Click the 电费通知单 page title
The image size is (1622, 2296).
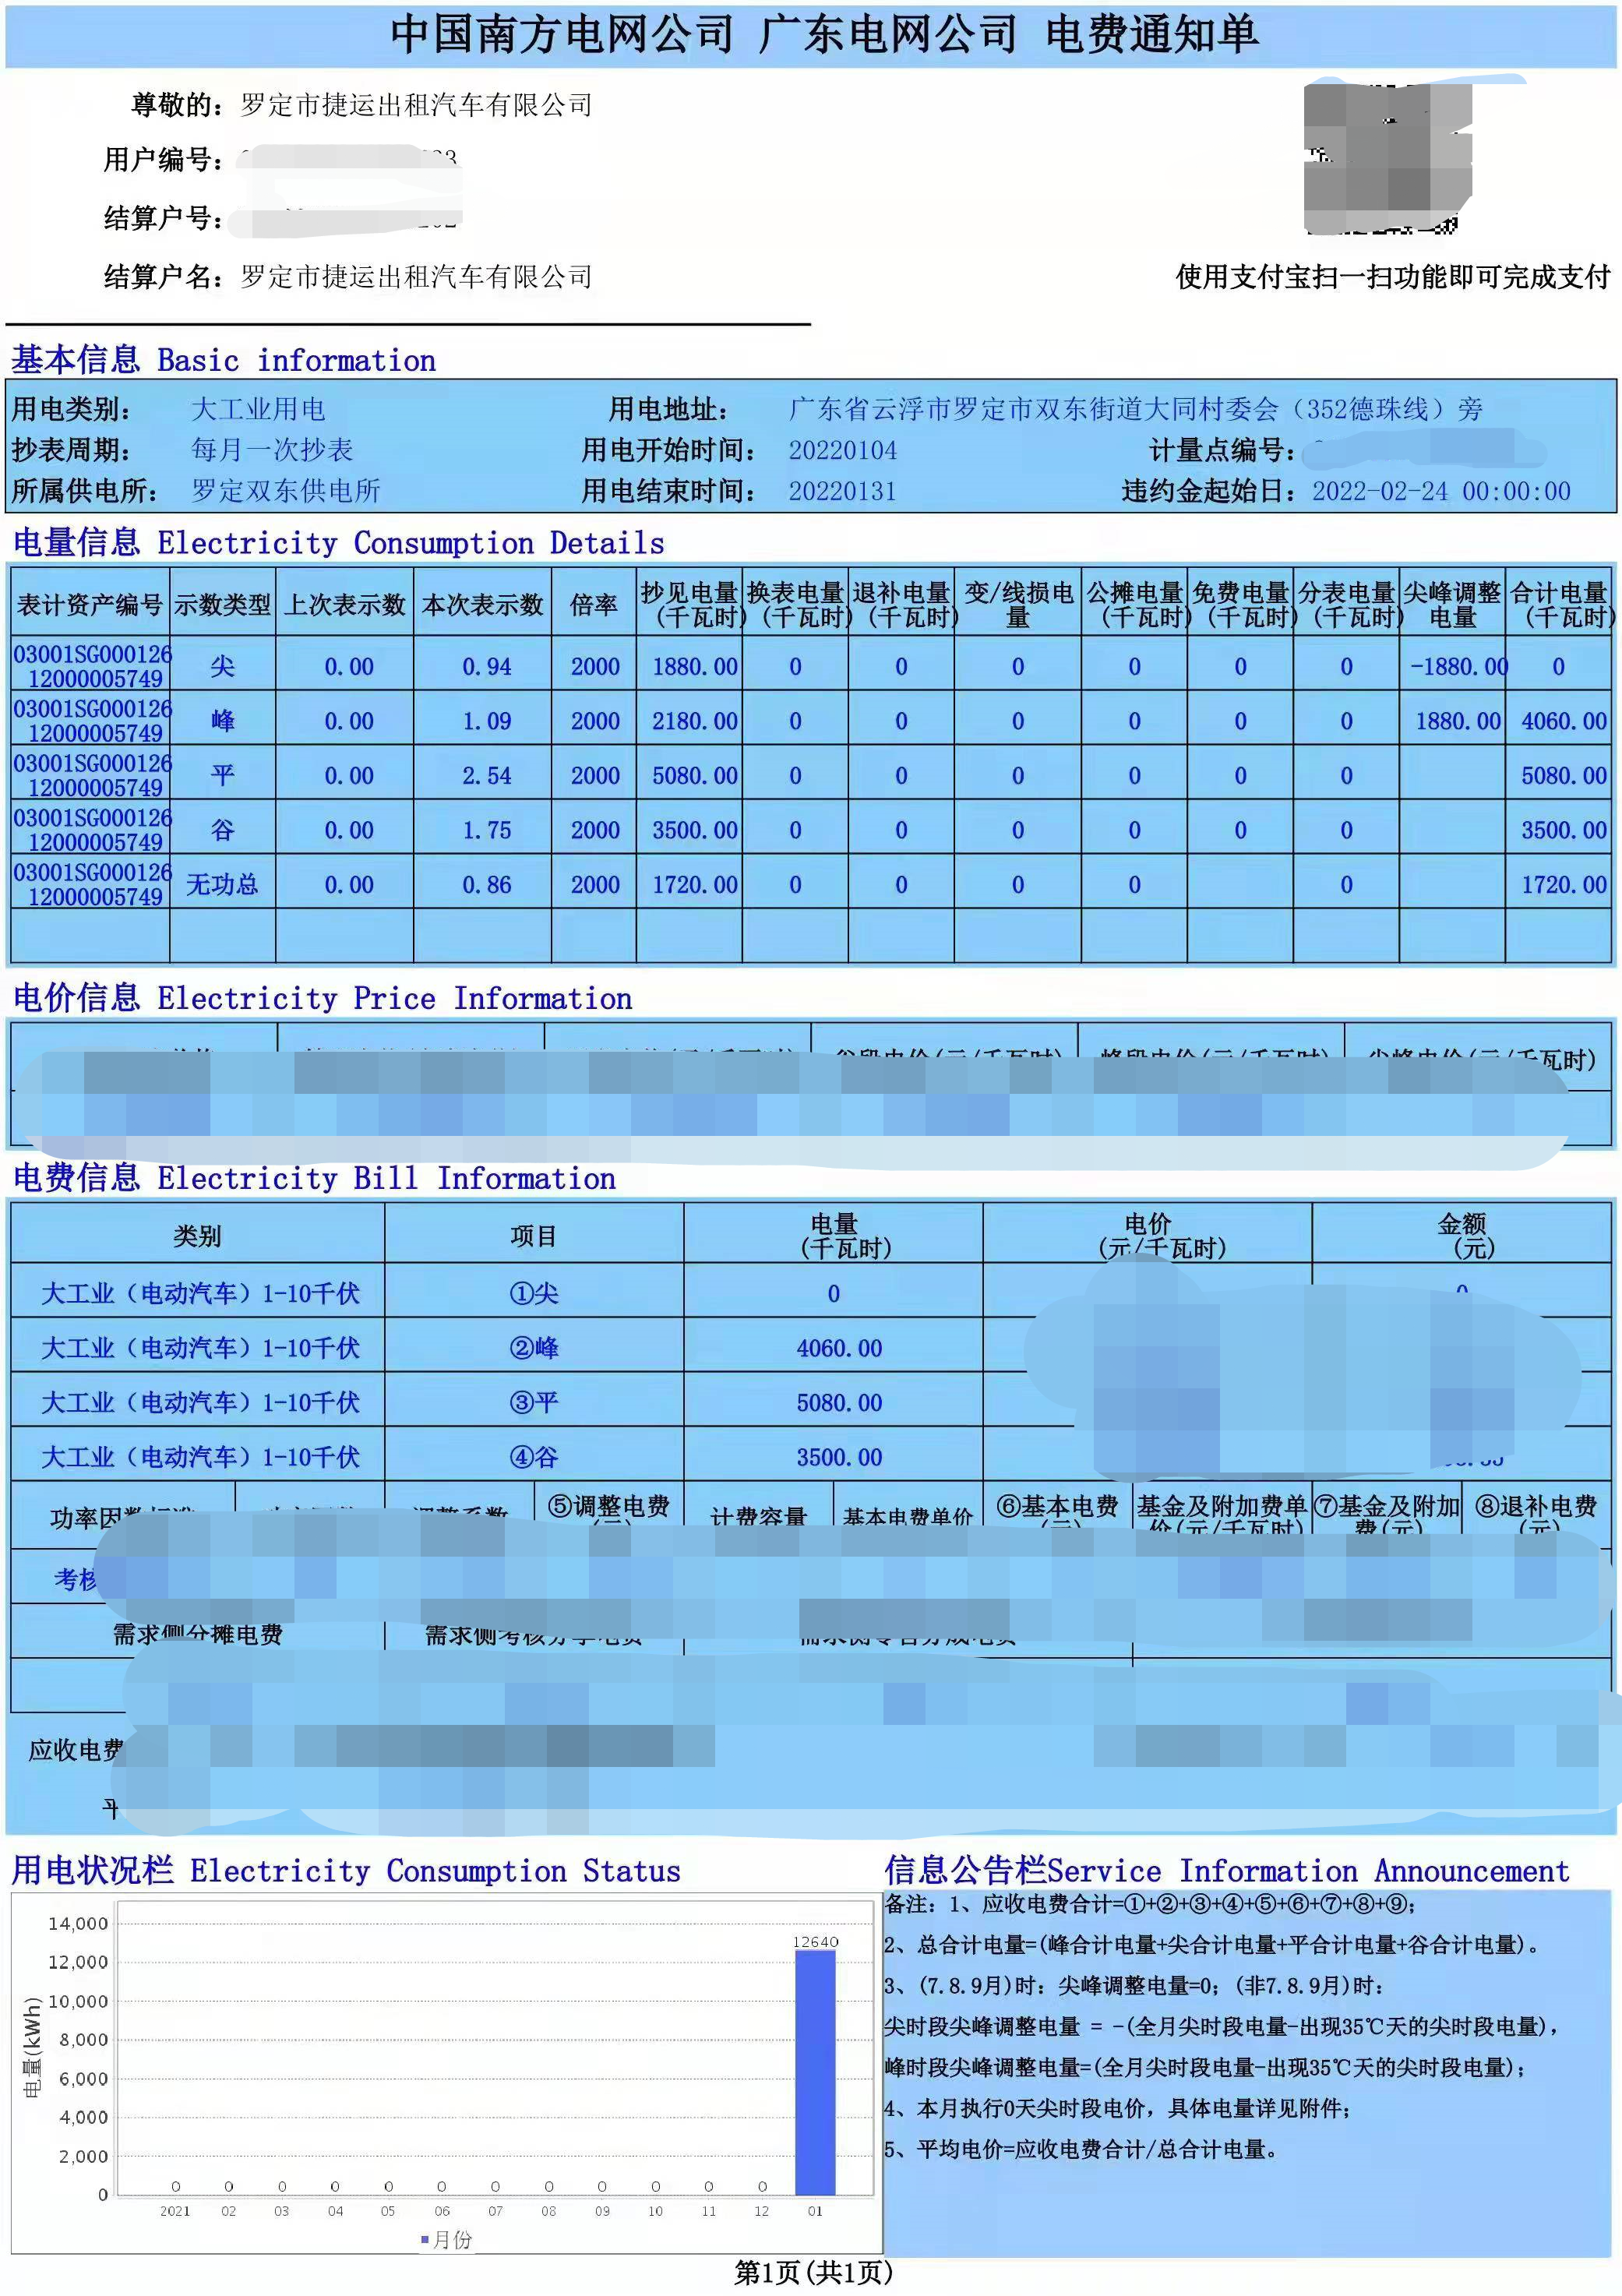(x=1151, y=34)
